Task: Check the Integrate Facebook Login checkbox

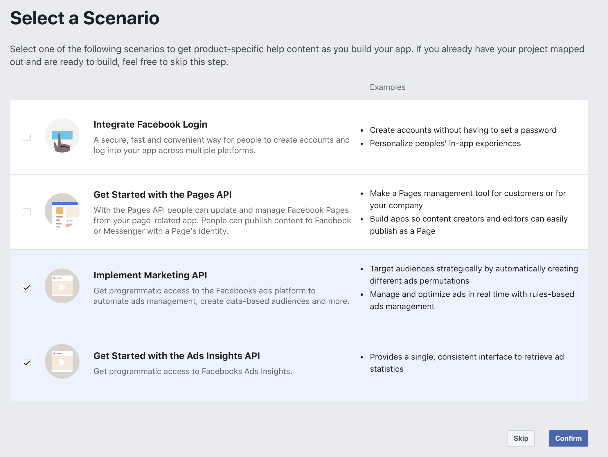Action: 27,137
